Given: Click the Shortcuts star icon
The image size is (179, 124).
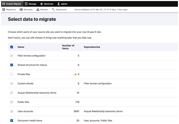Looking at the screenshot, I should click(x=41, y=4).
